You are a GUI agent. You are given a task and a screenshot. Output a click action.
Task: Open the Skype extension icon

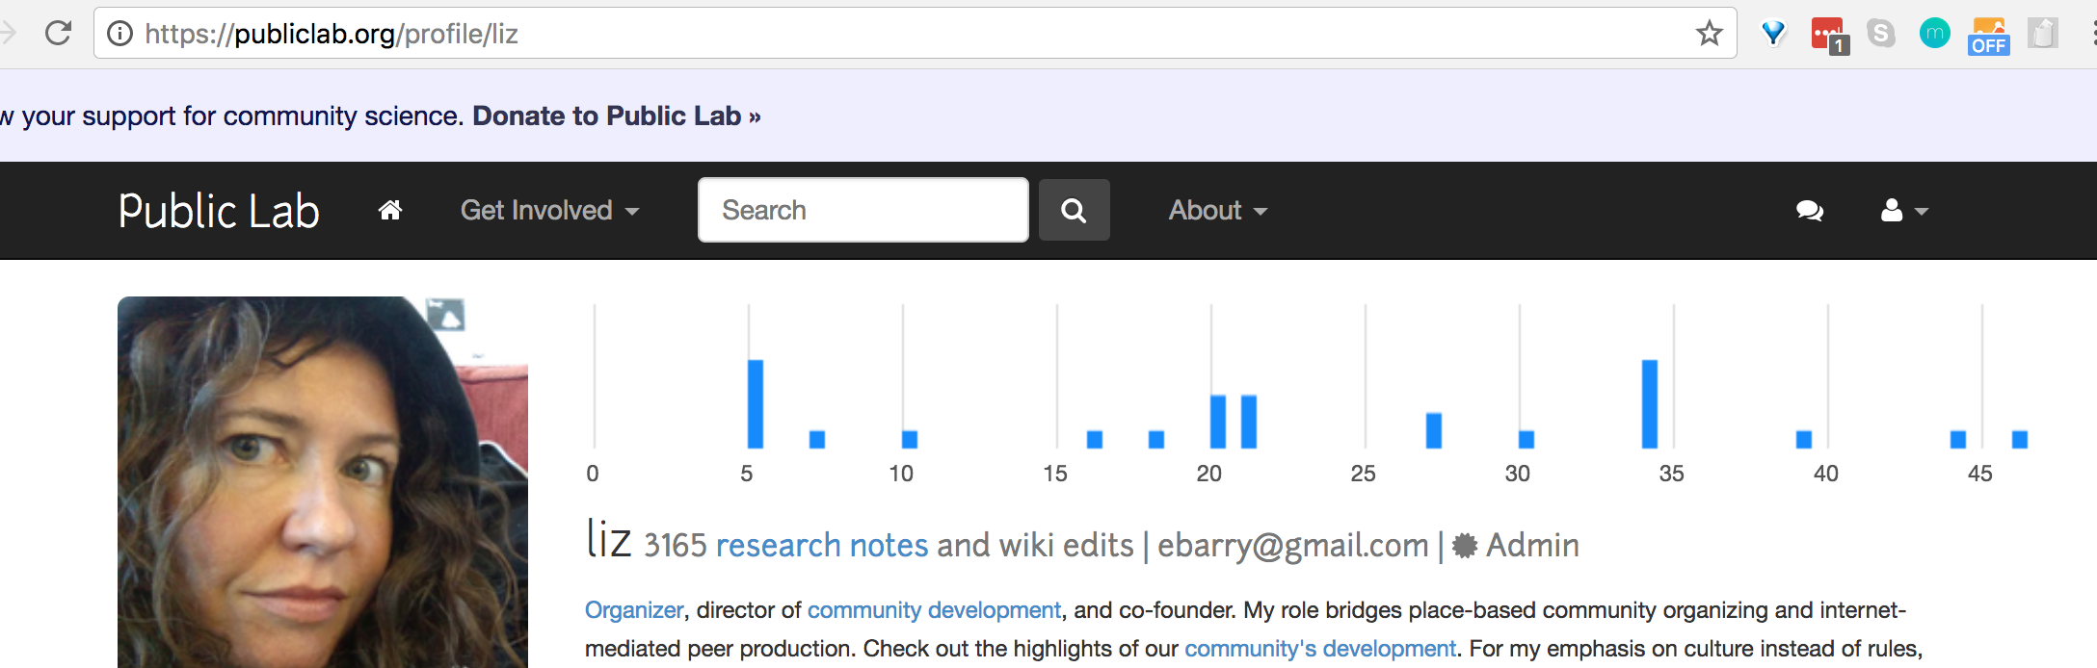1881,34
